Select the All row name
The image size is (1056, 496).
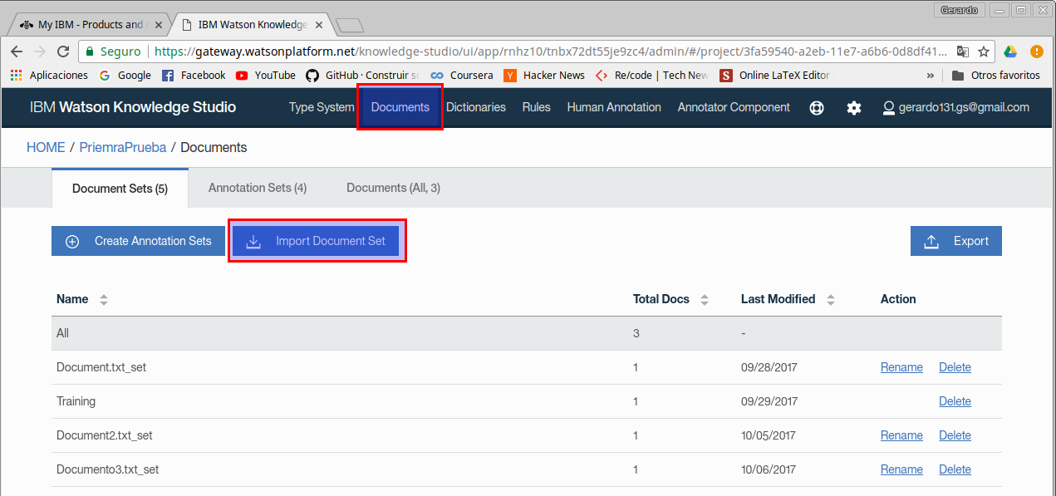click(x=62, y=333)
